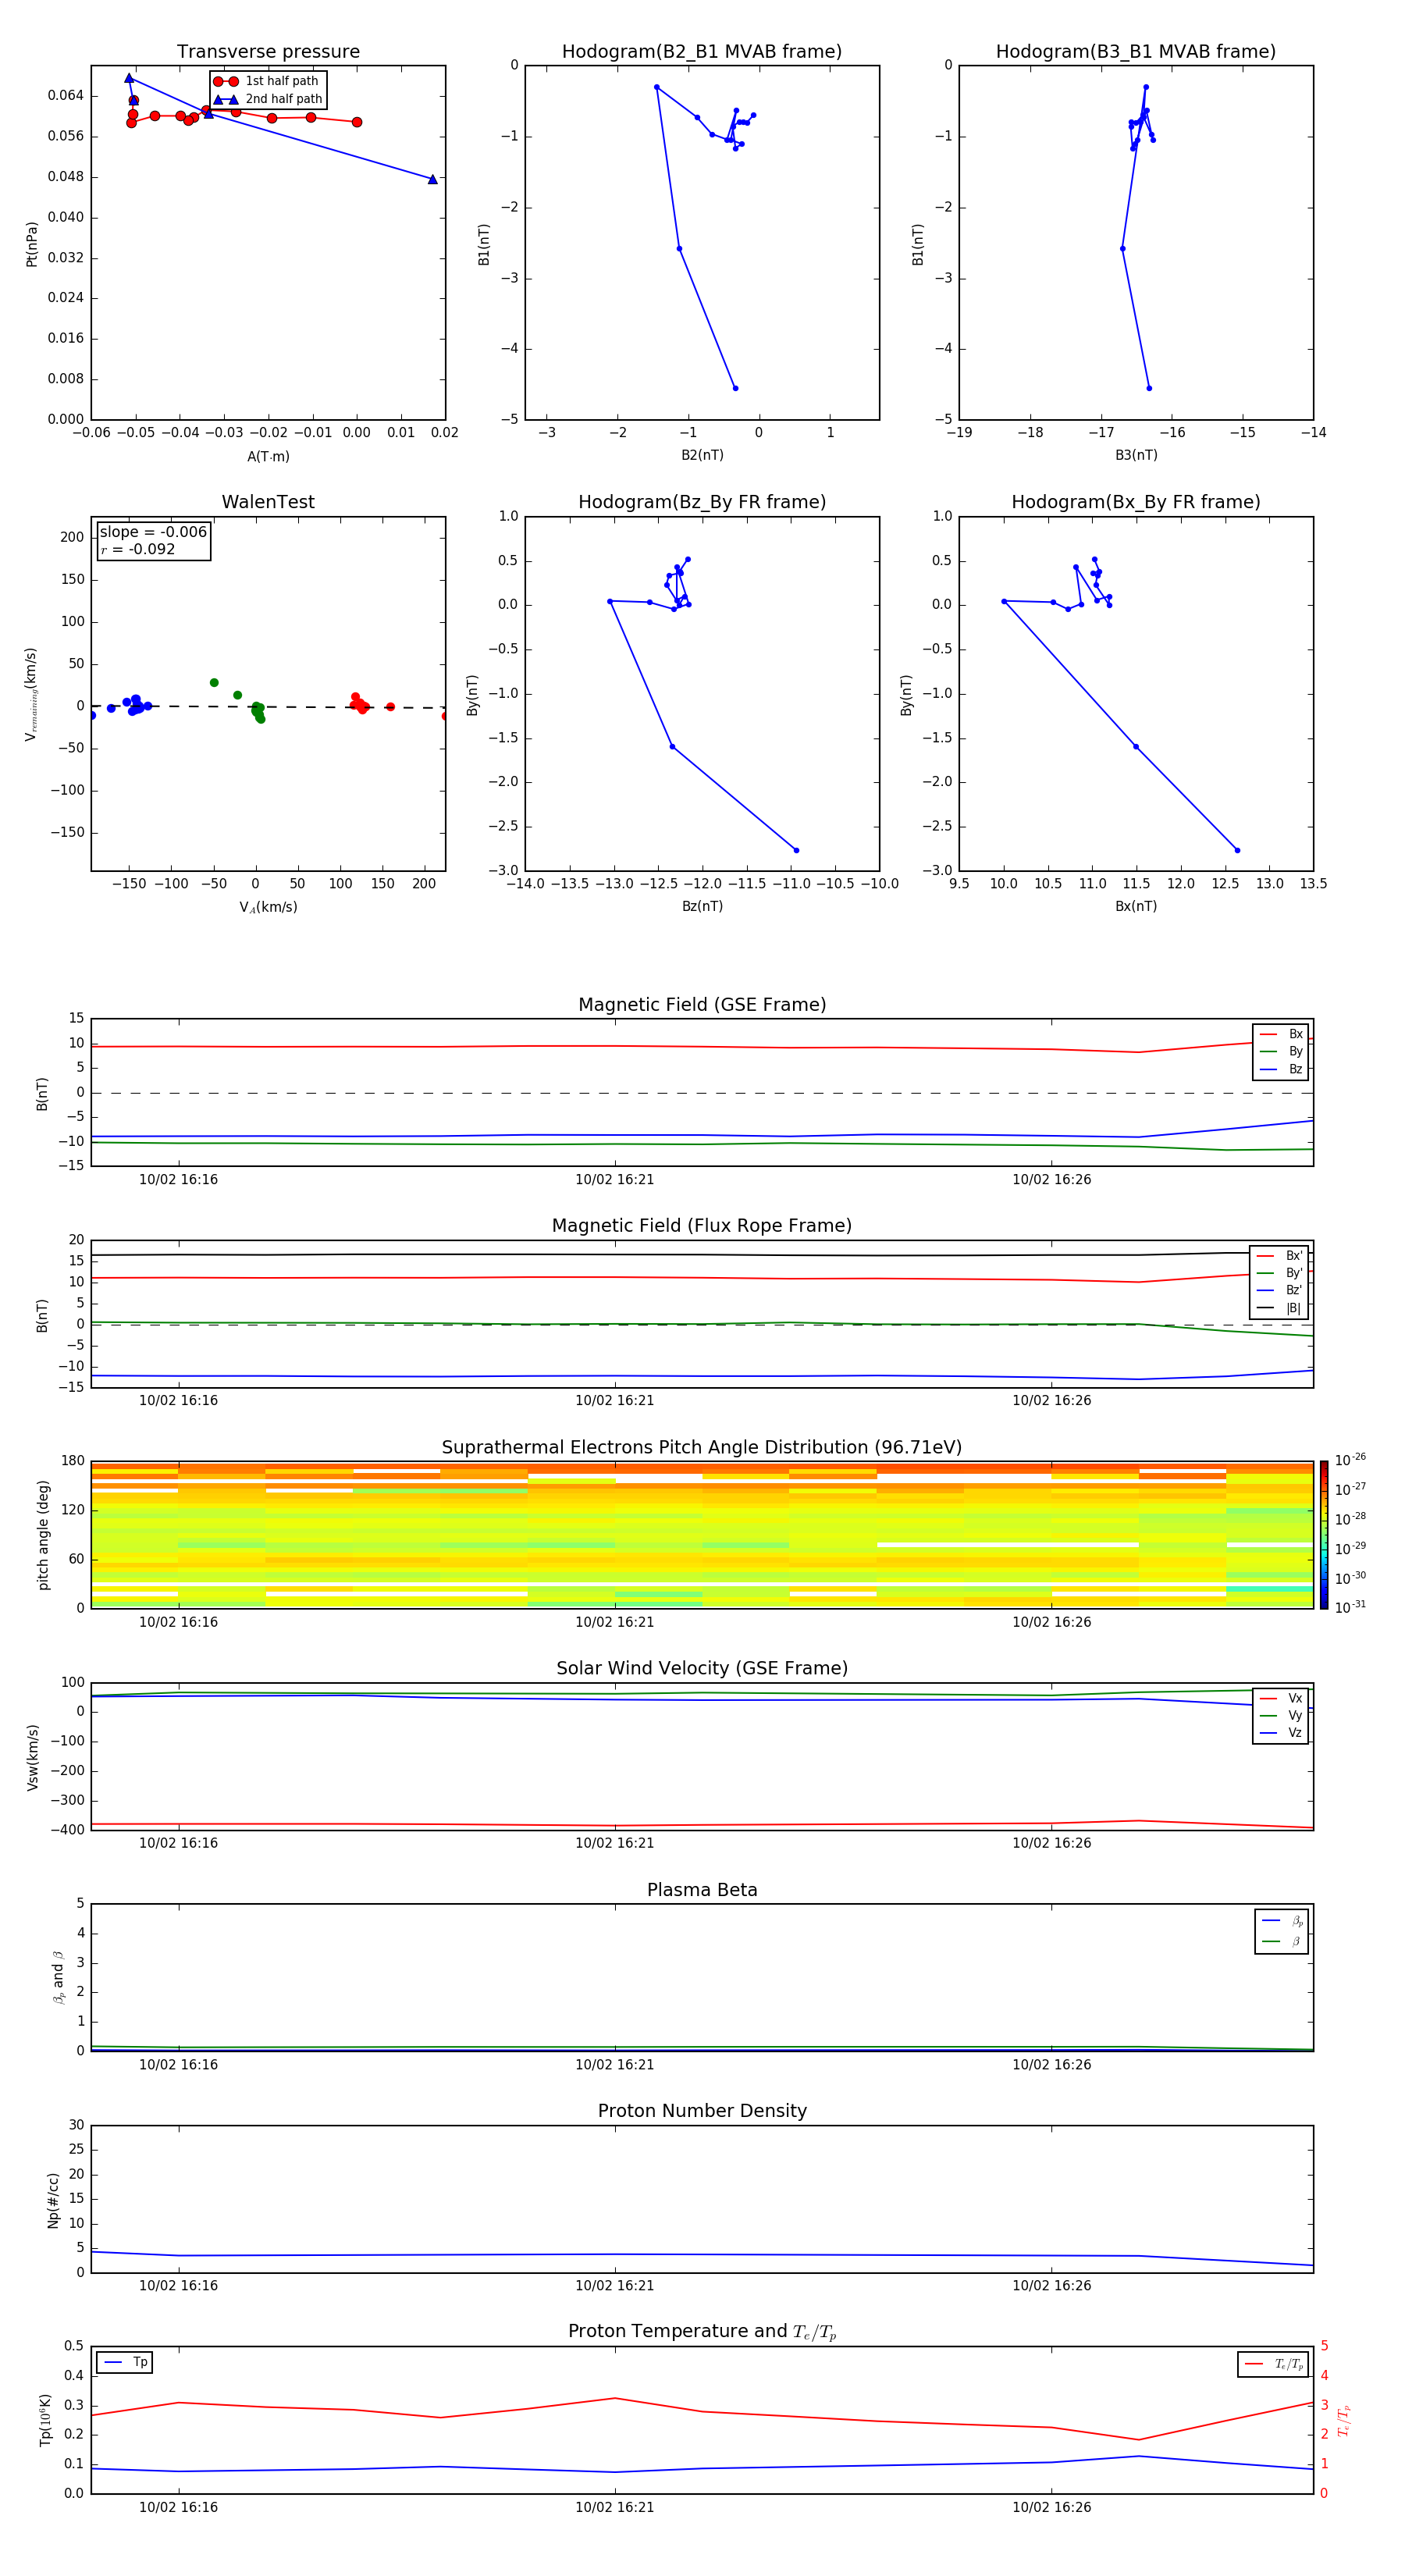The height and width of the screenshot is (2576, 1405).
Task: Click the "Bx(nT)" x-axis label
Action: (x=1136, y=906)
